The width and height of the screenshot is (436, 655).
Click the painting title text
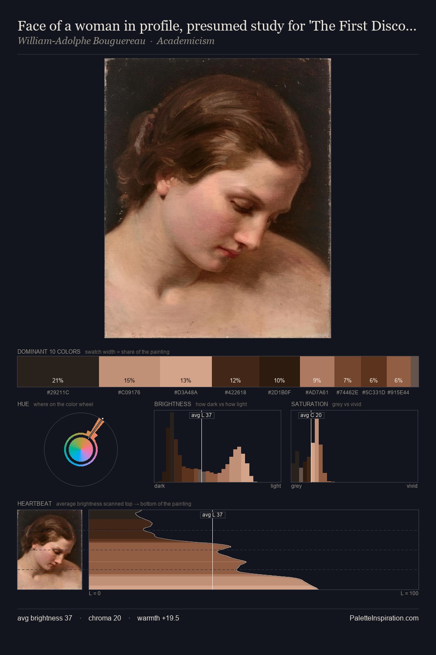coord(217,26)
